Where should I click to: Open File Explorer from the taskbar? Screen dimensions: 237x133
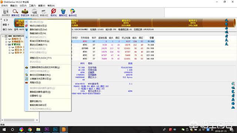(38, 129)
